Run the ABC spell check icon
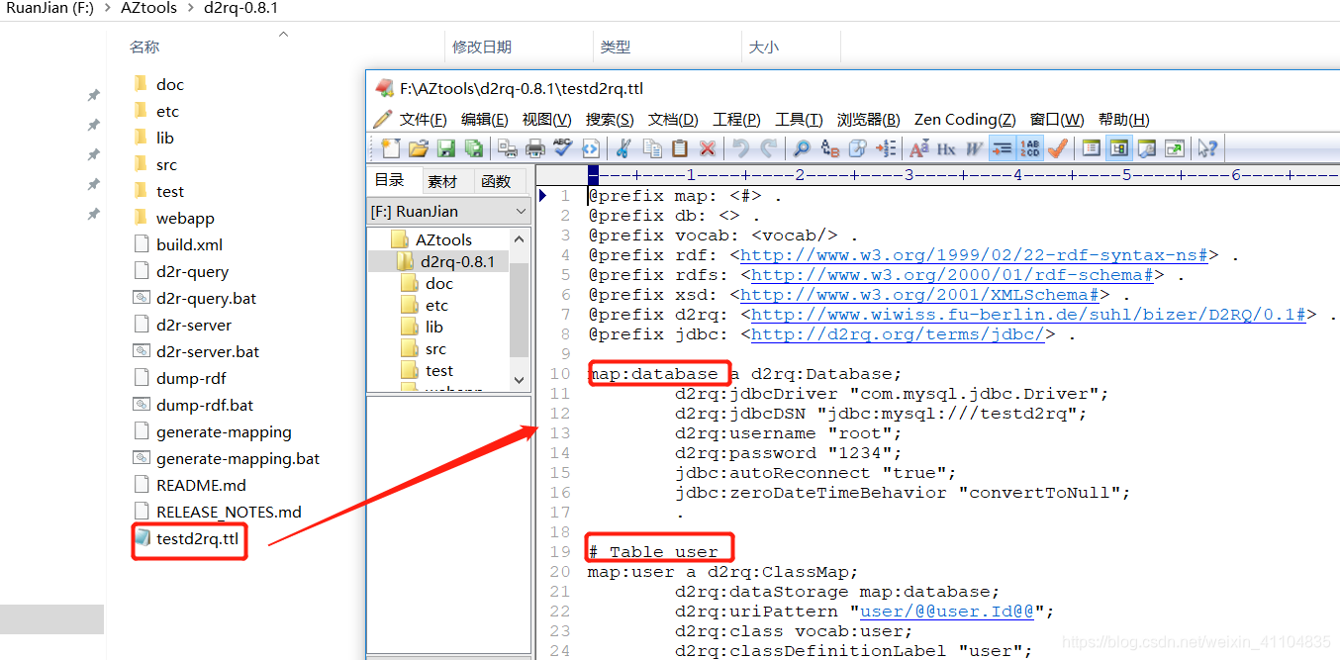Image resolution: width=1340 pixels, height=660 pixels. [x=563, y=148]
